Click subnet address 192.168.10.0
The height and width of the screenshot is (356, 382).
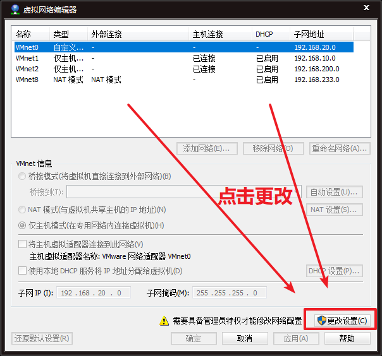315,58
